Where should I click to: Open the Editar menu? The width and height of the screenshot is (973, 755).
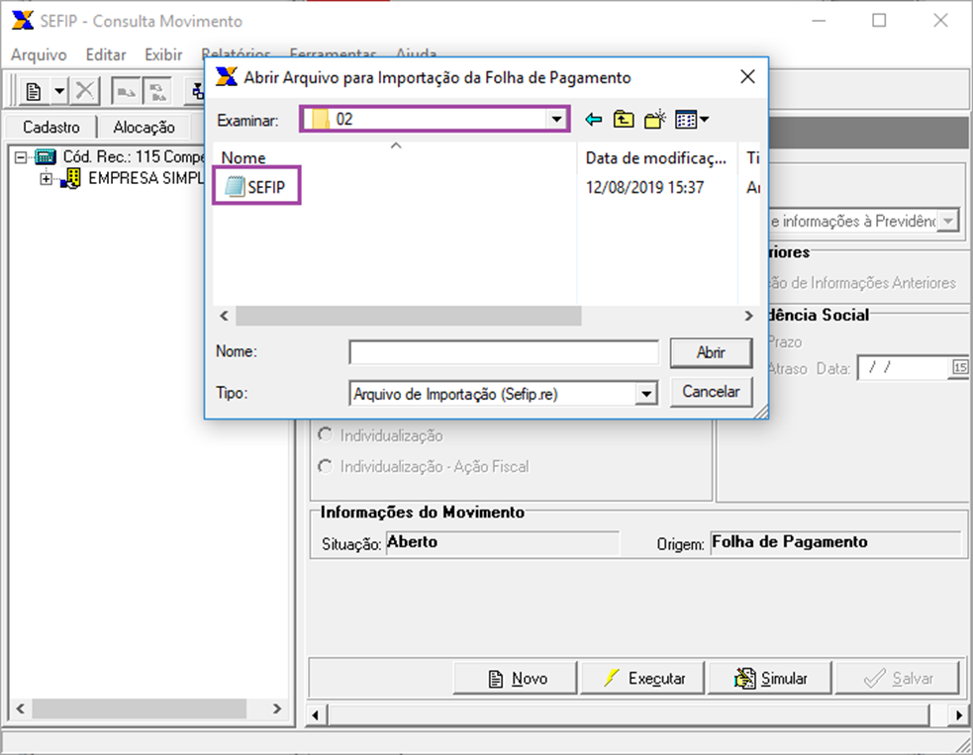pyautogui.click(x=106, y=54)
